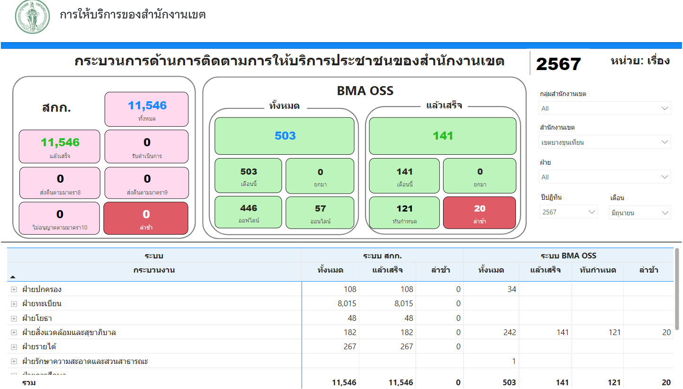Open the กลุ่มสำนักงานเขต dropdown
This screenshot has height=389, width=683.
click(604, 108)
